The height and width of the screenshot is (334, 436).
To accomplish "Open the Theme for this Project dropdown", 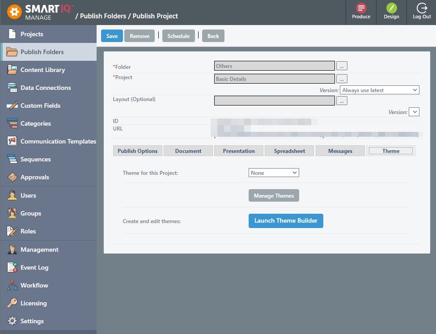I will (274, 173).
